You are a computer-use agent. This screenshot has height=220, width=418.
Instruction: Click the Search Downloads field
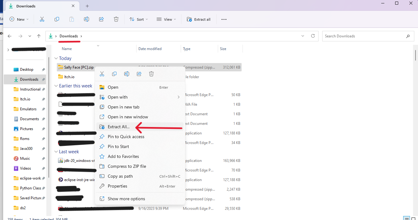[x=368, y=36]
